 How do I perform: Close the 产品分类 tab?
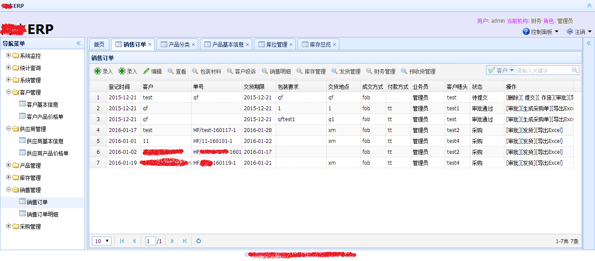point(193,44)
